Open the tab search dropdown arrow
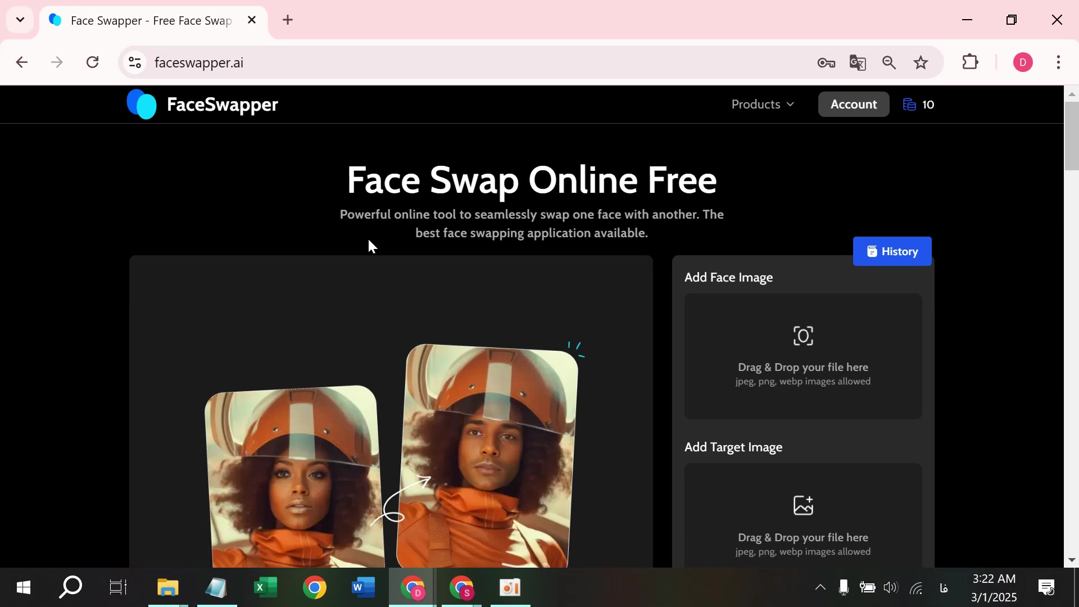 (x=20, y=20)
